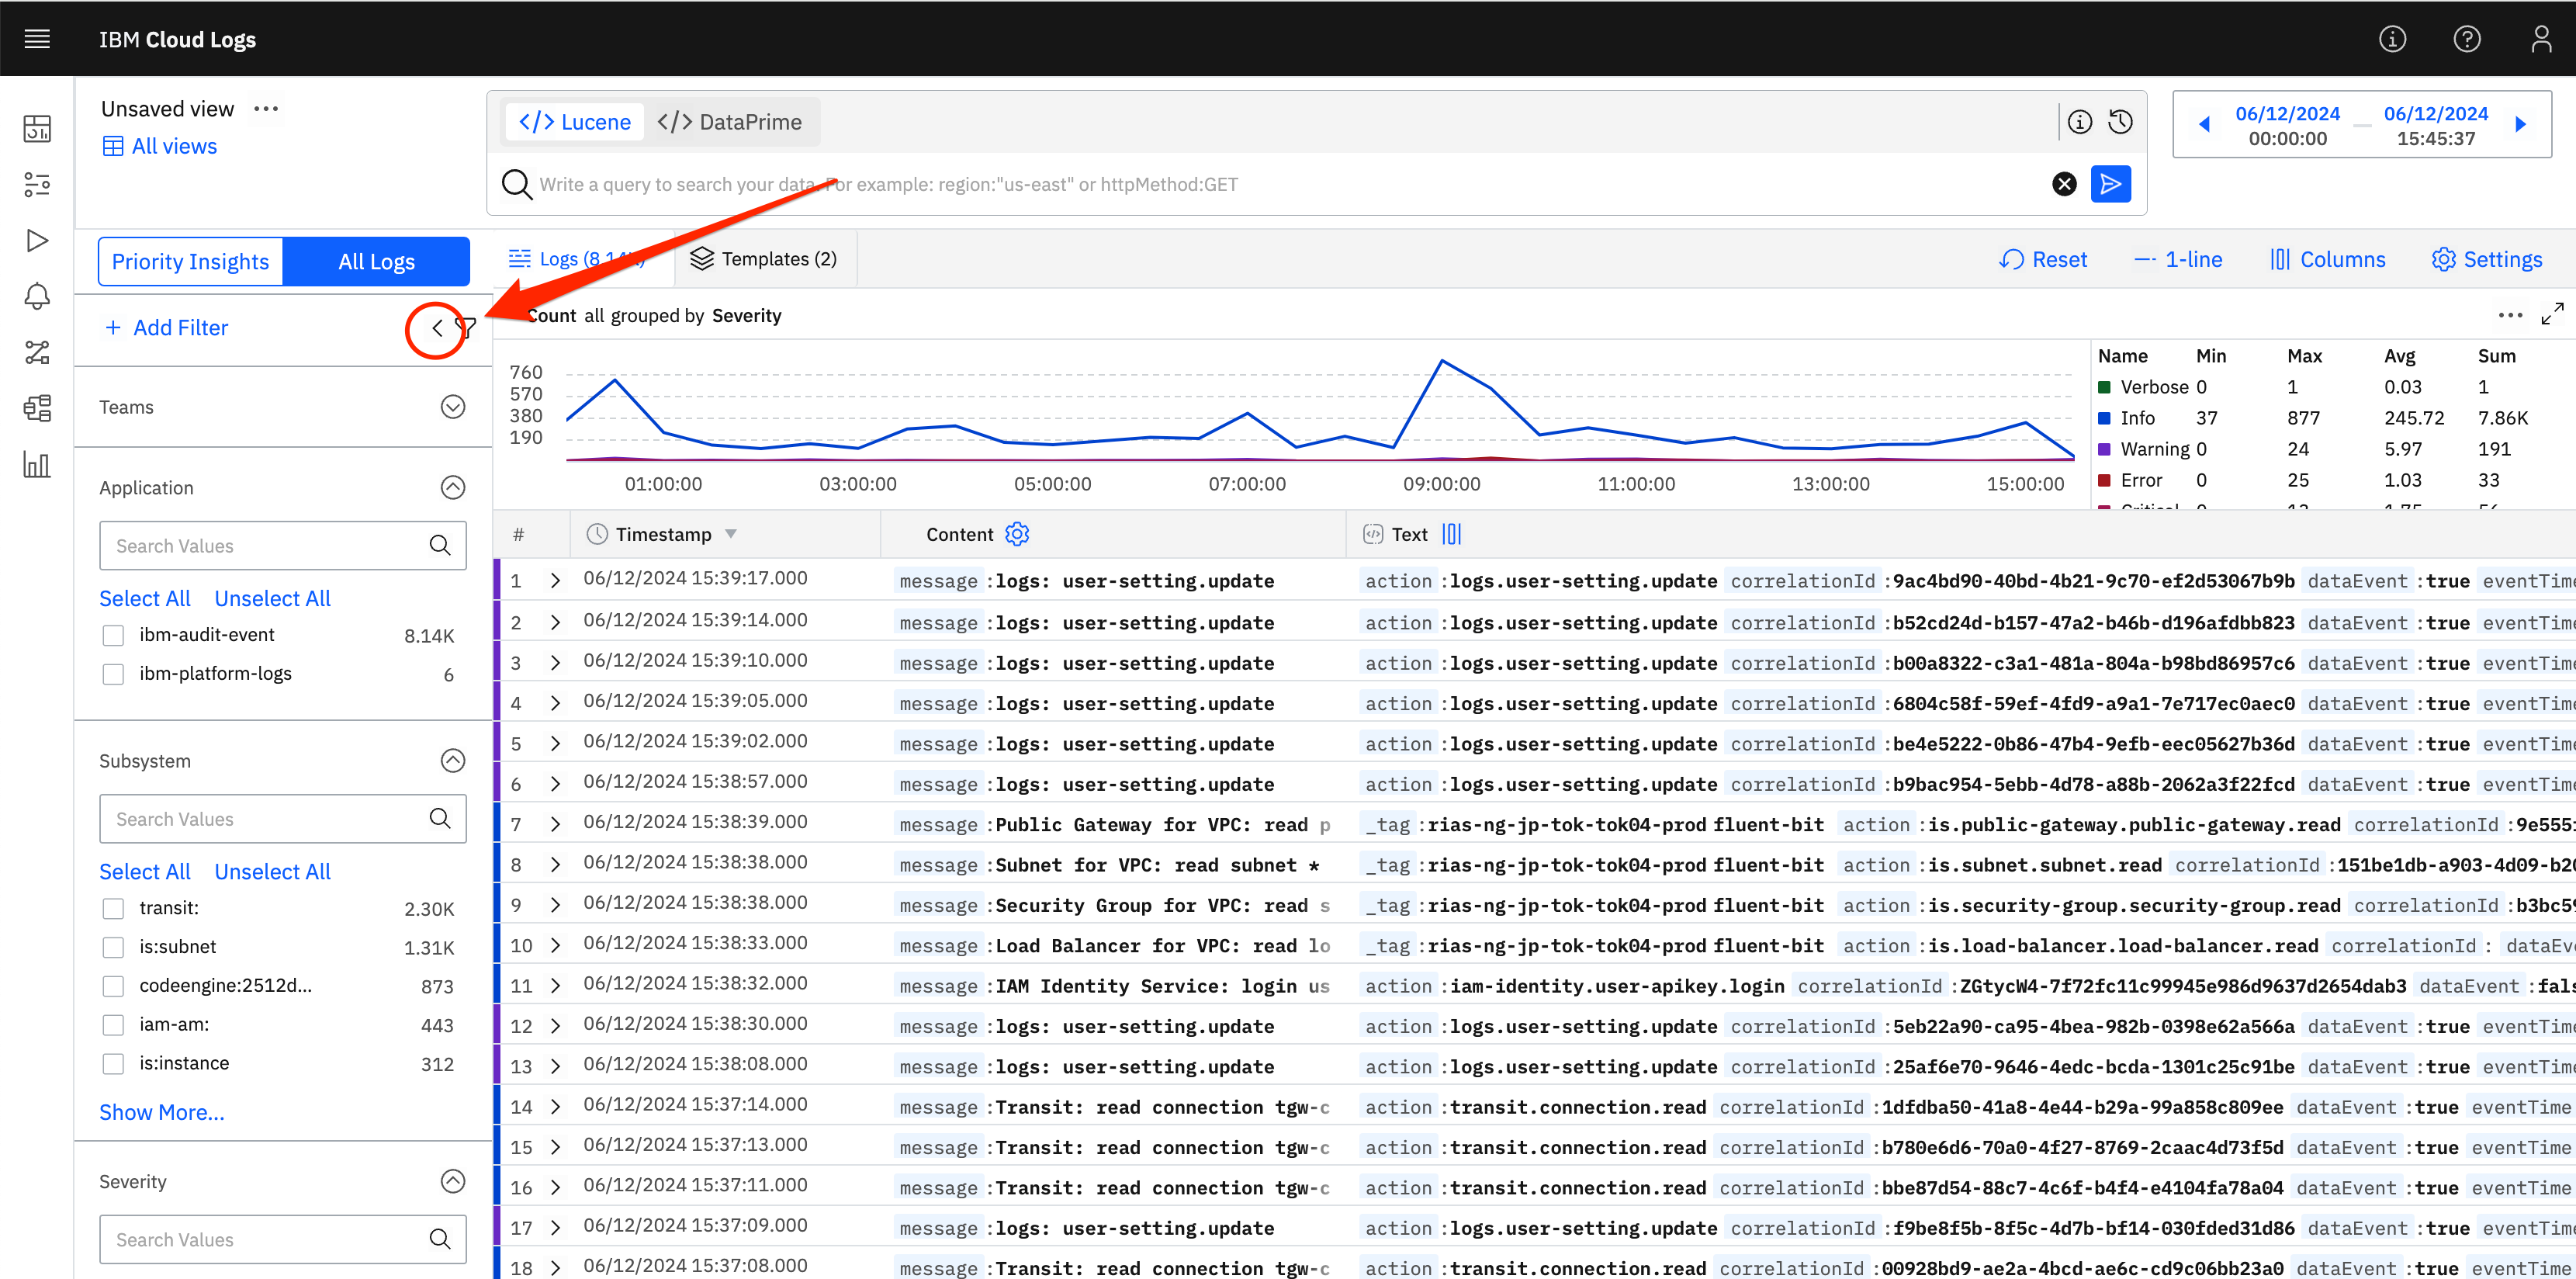Open Content column gear settings
This screenshot has height=1279, width=2576.
pyautogui.click(x=1017, y=534)
